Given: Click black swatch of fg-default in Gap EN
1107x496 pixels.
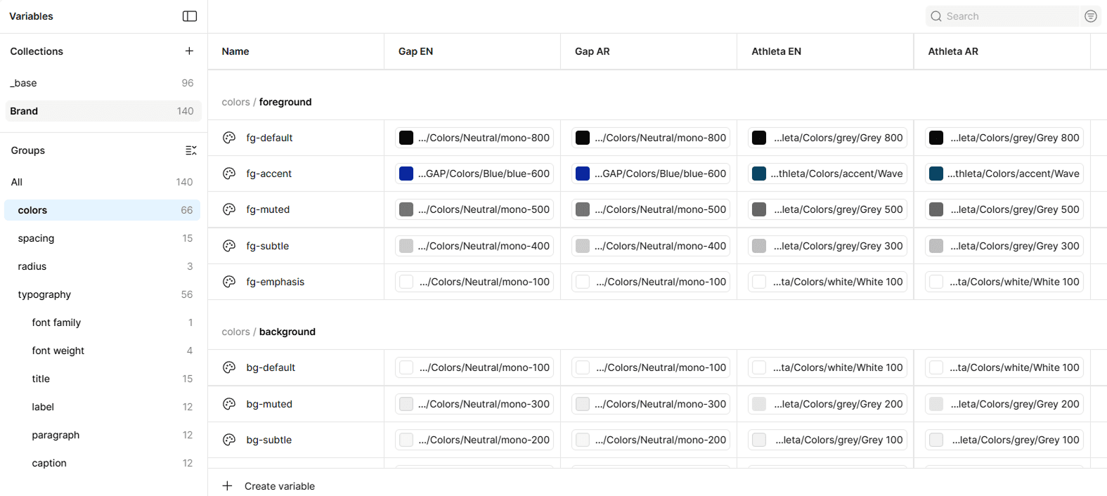Looking at the screenshot, I should point(406,138).
